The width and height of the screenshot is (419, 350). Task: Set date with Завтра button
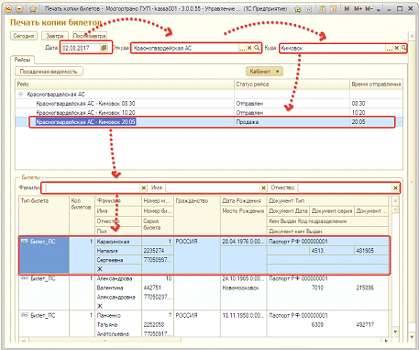(x=55, y=36)
